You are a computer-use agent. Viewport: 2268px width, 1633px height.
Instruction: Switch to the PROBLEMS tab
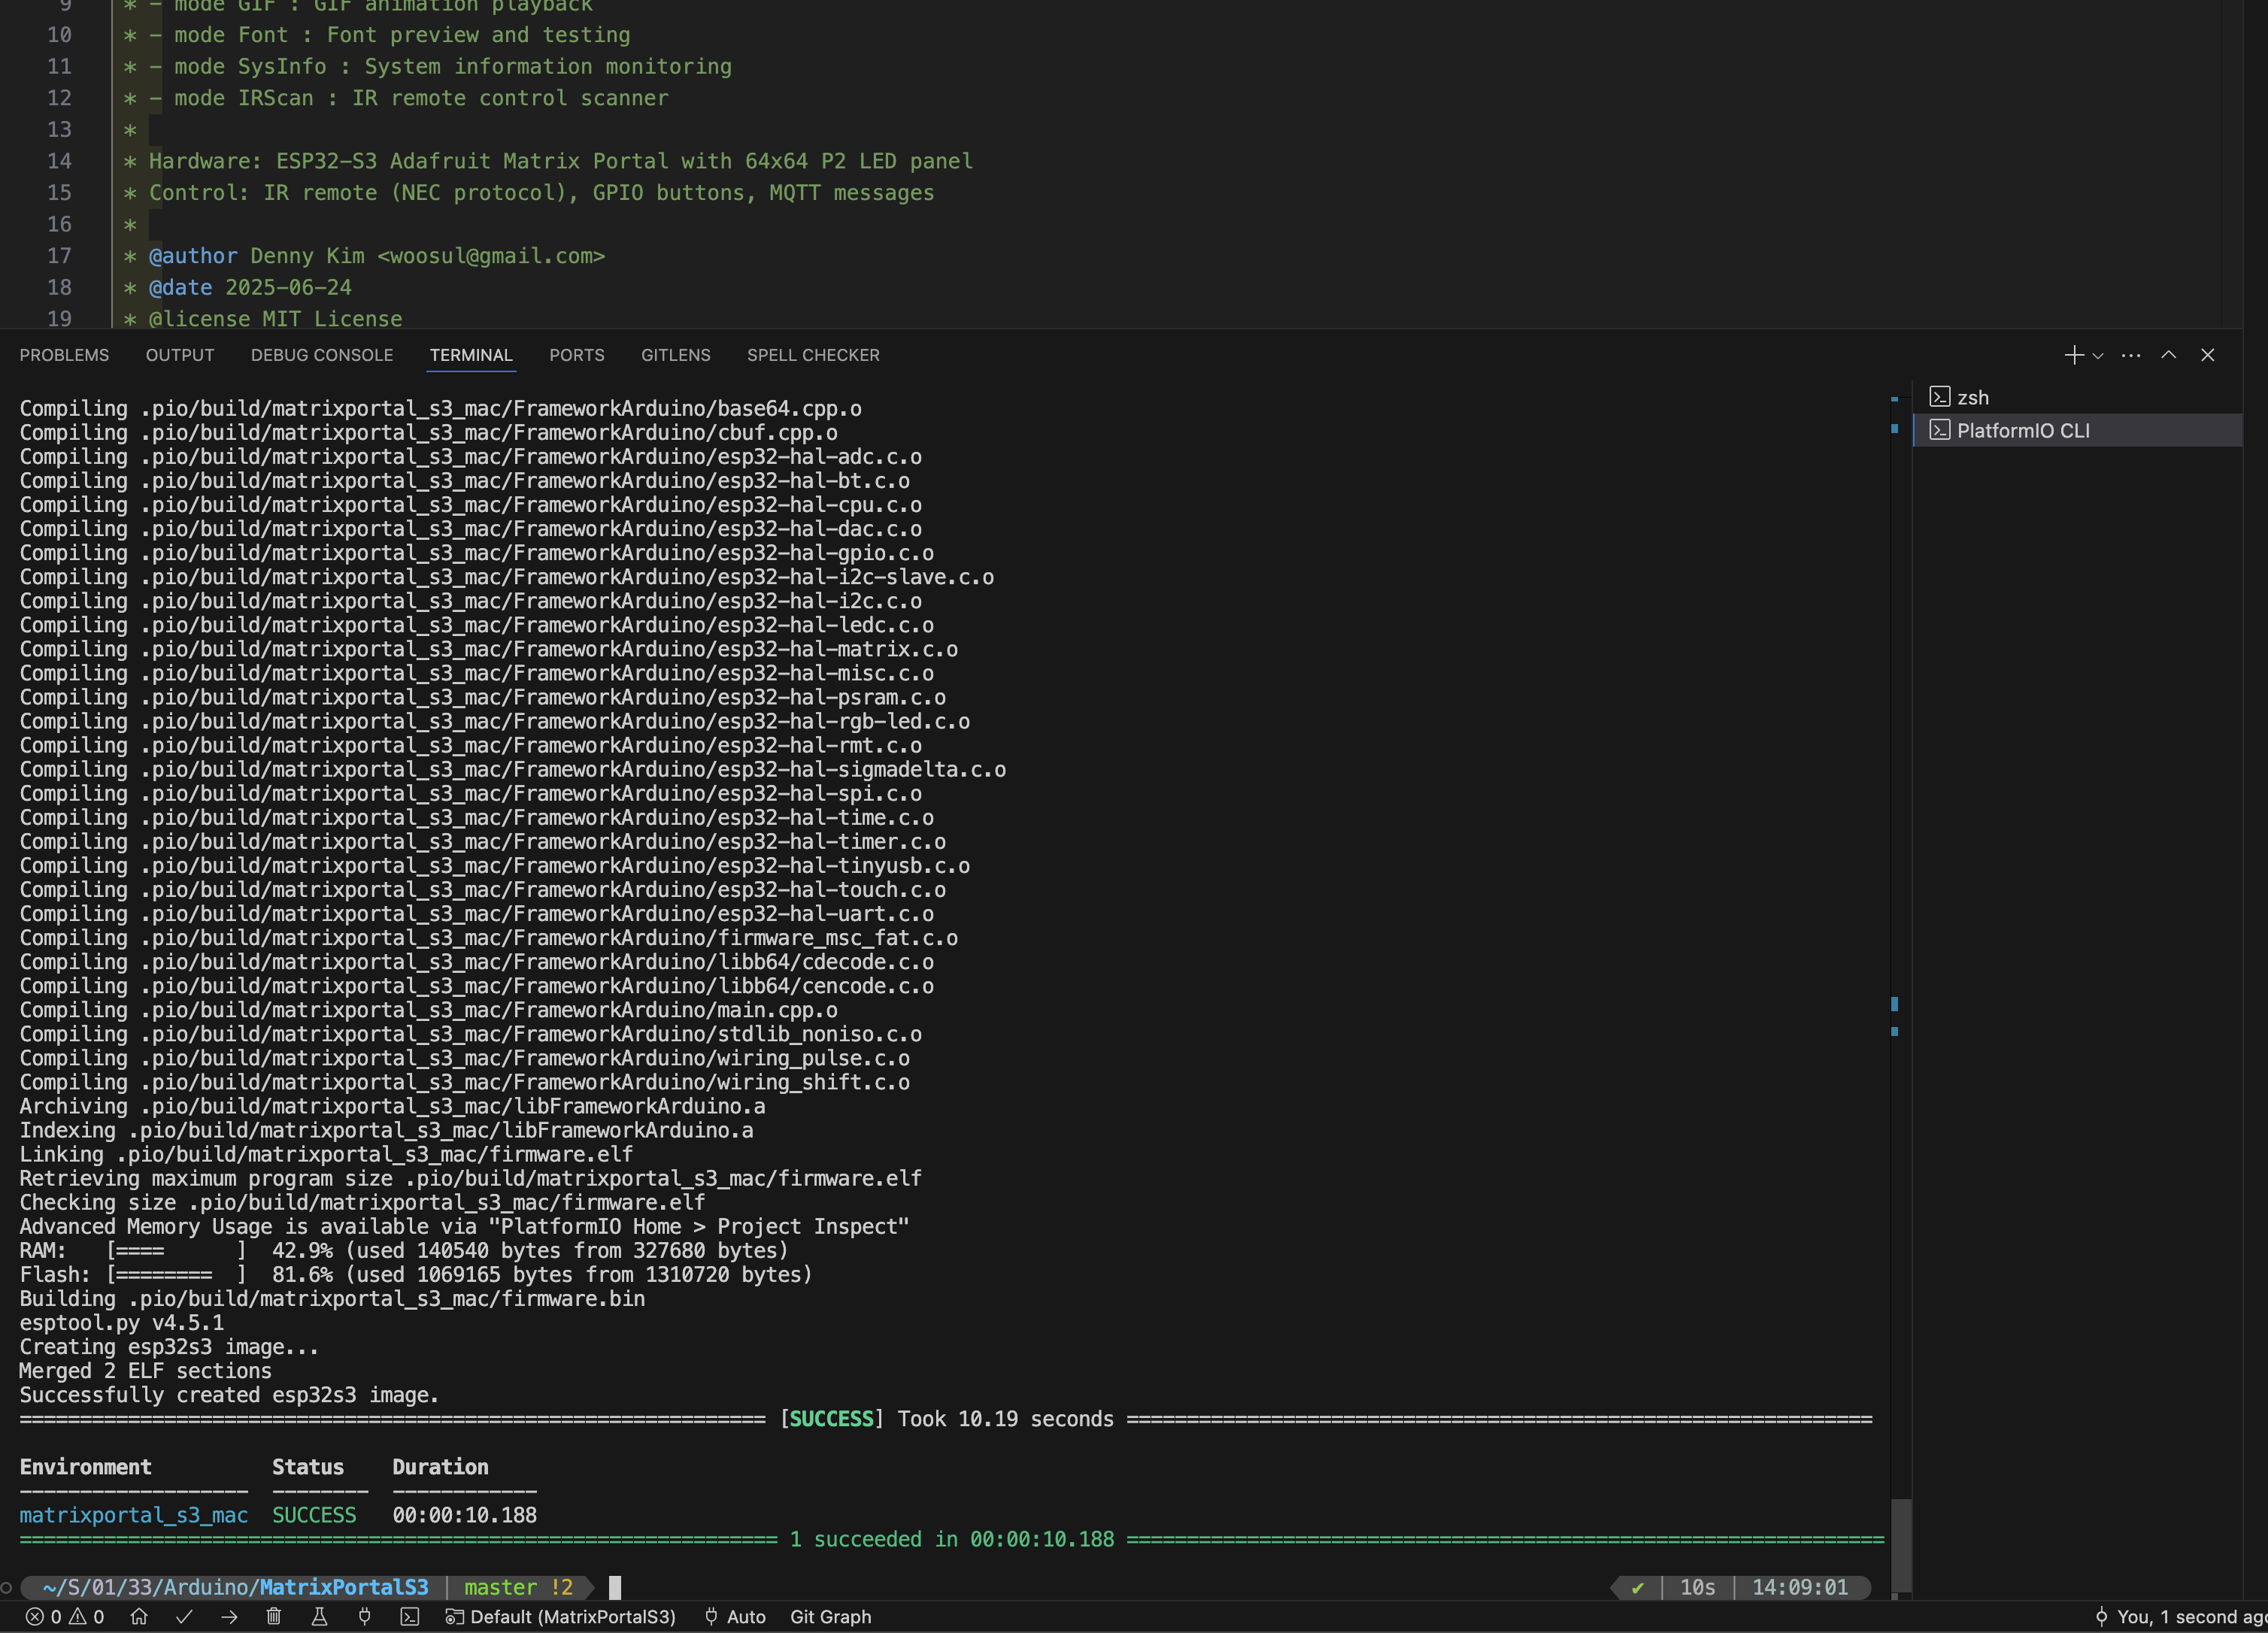pos(64,355)
